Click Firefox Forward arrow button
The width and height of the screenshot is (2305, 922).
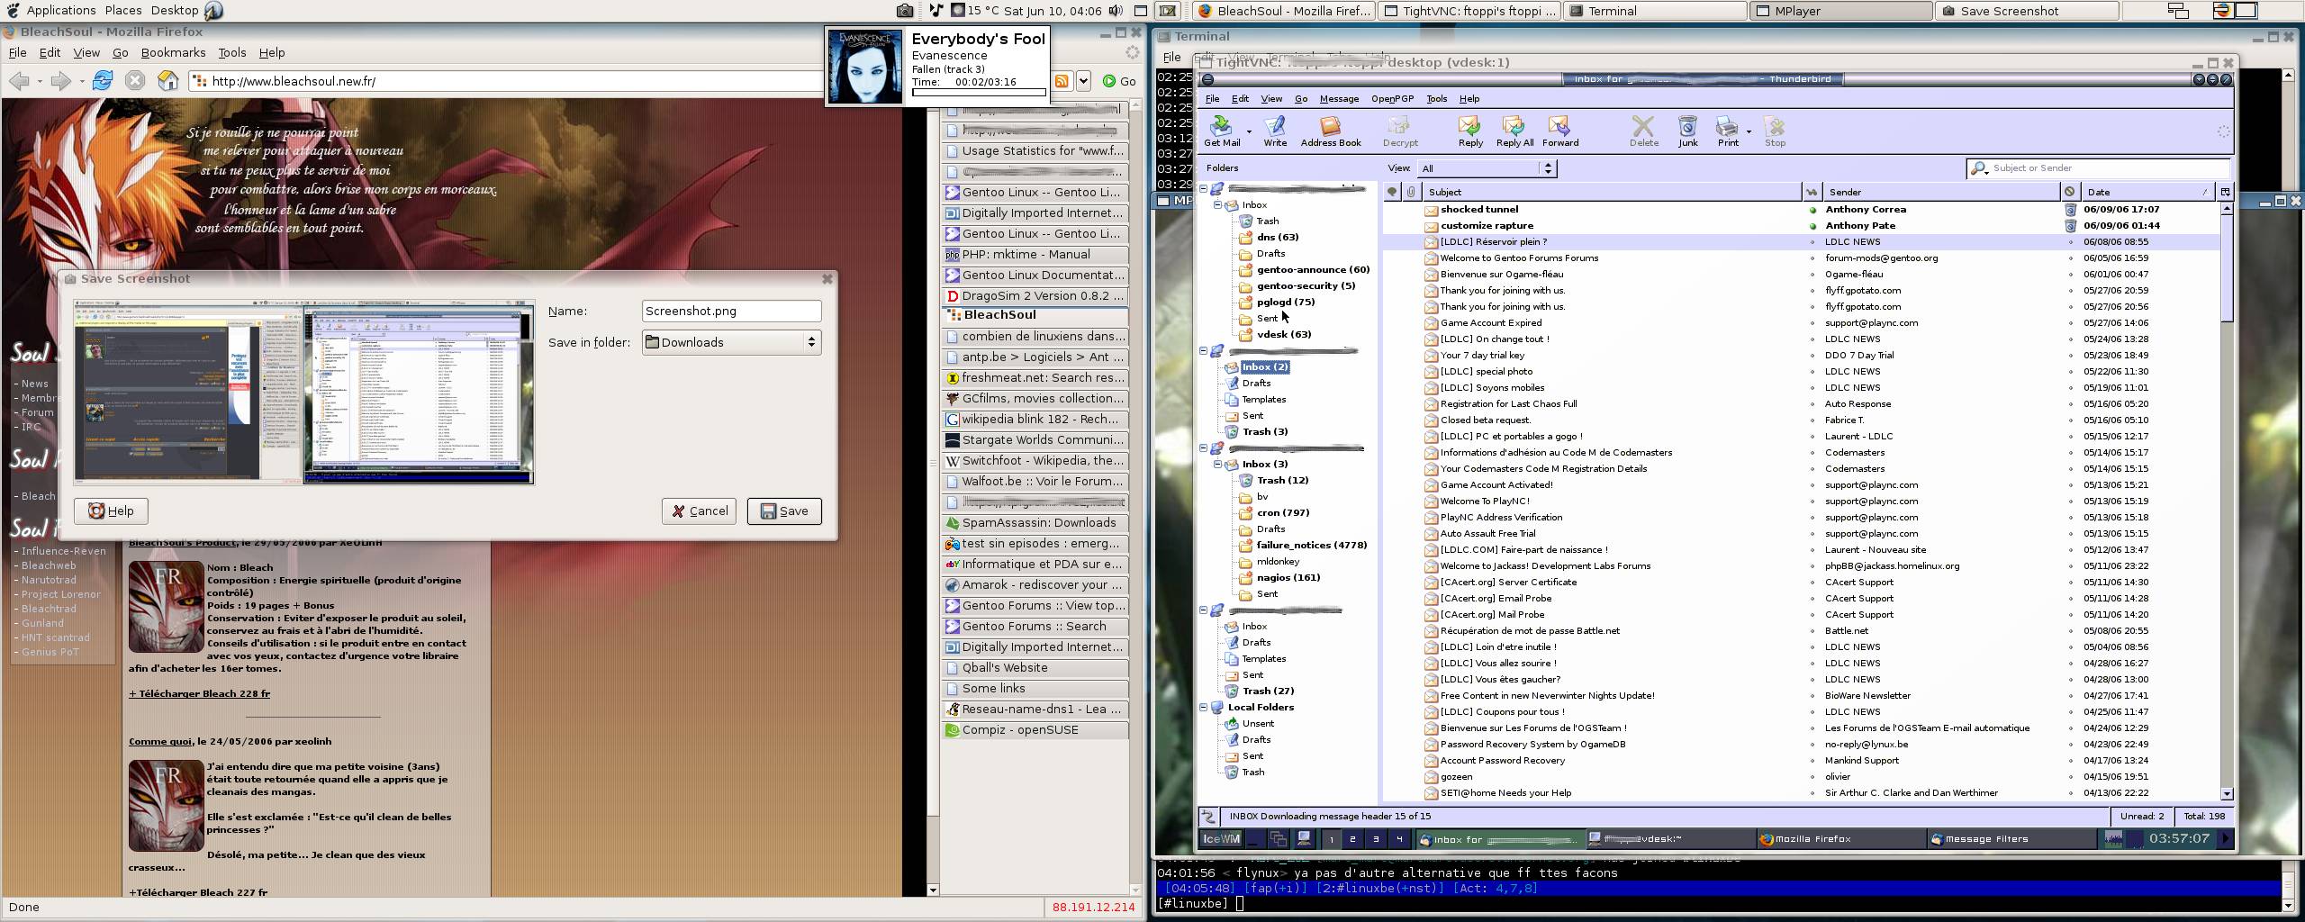pyautogui.click(x=61, y=81)
